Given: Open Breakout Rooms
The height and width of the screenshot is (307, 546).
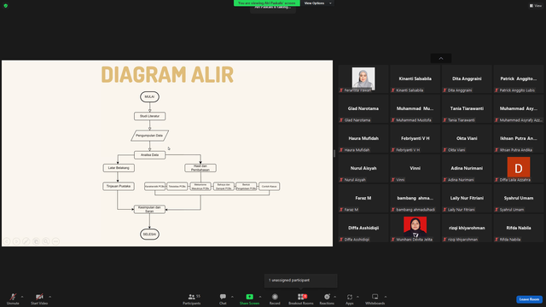Looking at the screenshot, I should pyautogui.click(x=301, y=298).
